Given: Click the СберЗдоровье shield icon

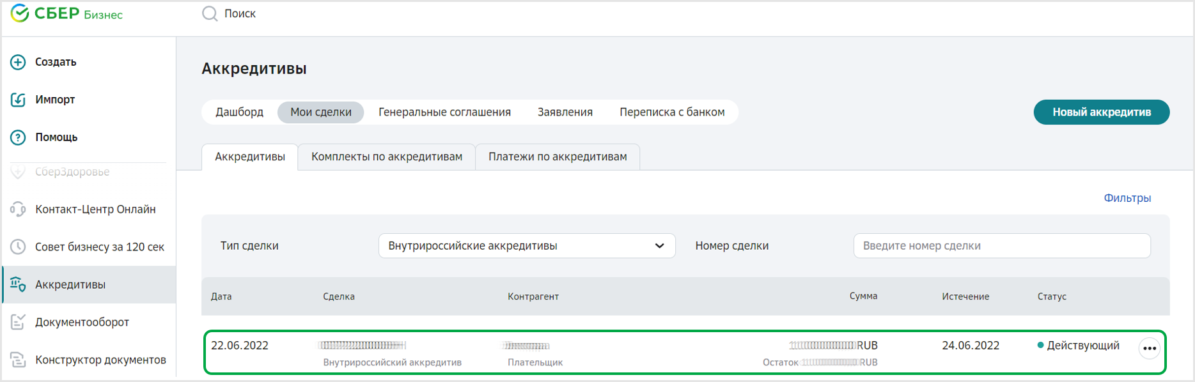Looking at the screenshot, I should coord(18,172).
